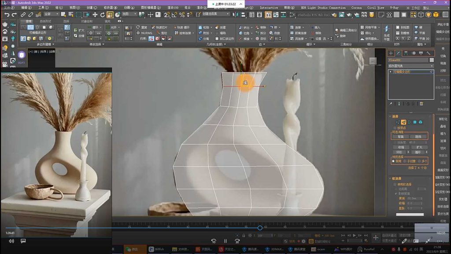
Task: Open the Utilities wrench icon in the command panel
Action: (429, 53)
